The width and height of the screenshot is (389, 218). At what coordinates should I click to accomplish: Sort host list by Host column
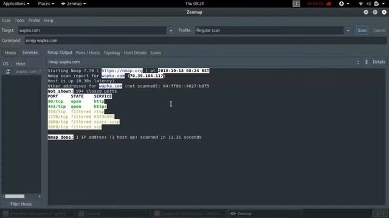tap(21, 64)
